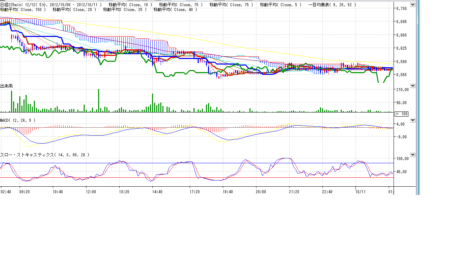The width and height of the screenshot is (472, 265).
Task: Click the 移動平均 (Close, 40) indicator label
Action: [x=175, y=10]
